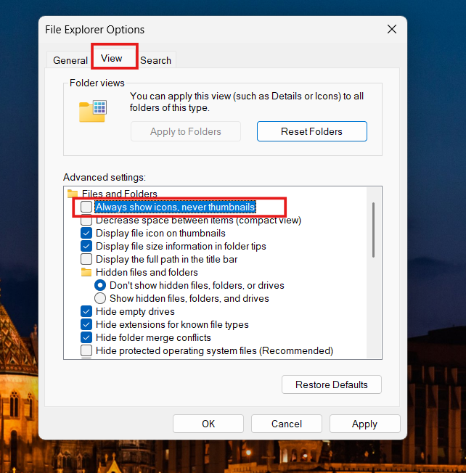466x473 pixels.
Task: Click the Hidden files and folders folder icon
Action: (86, 272)
